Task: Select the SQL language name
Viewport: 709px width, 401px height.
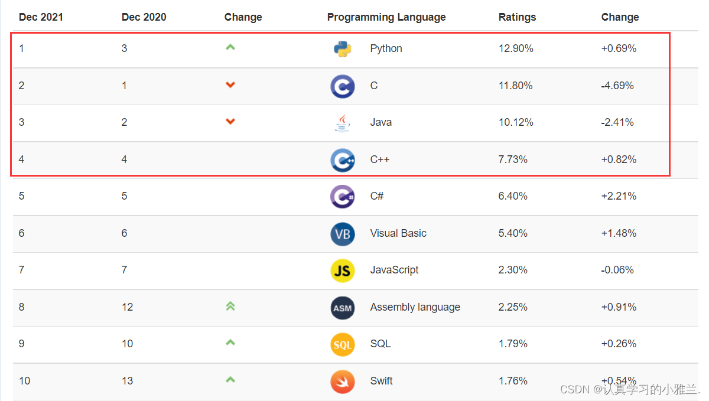Action: click(380, 344)
